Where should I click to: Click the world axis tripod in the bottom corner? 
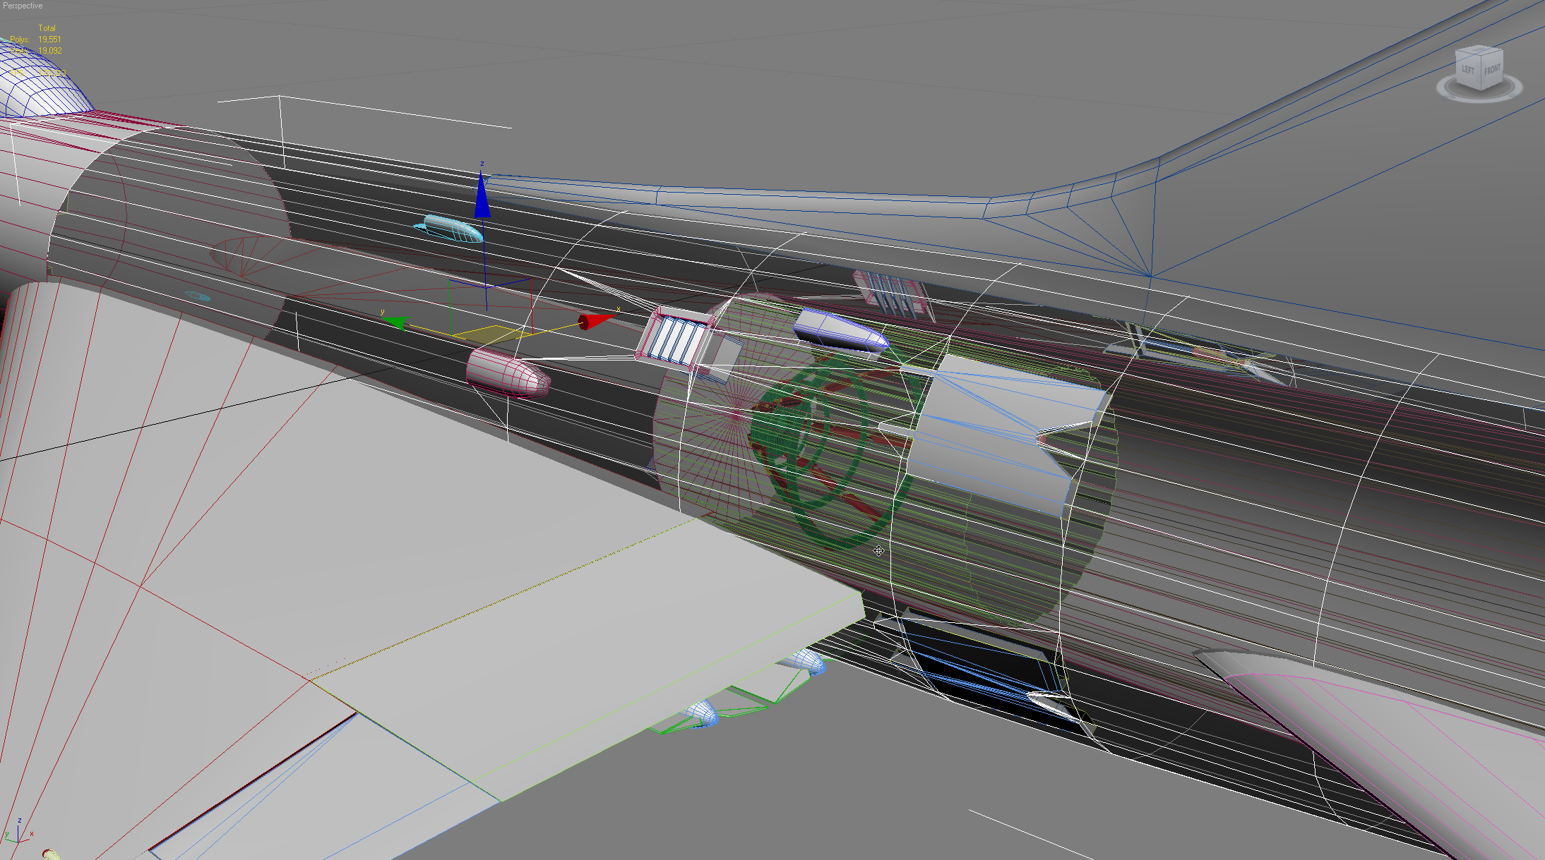coord(18,832)
